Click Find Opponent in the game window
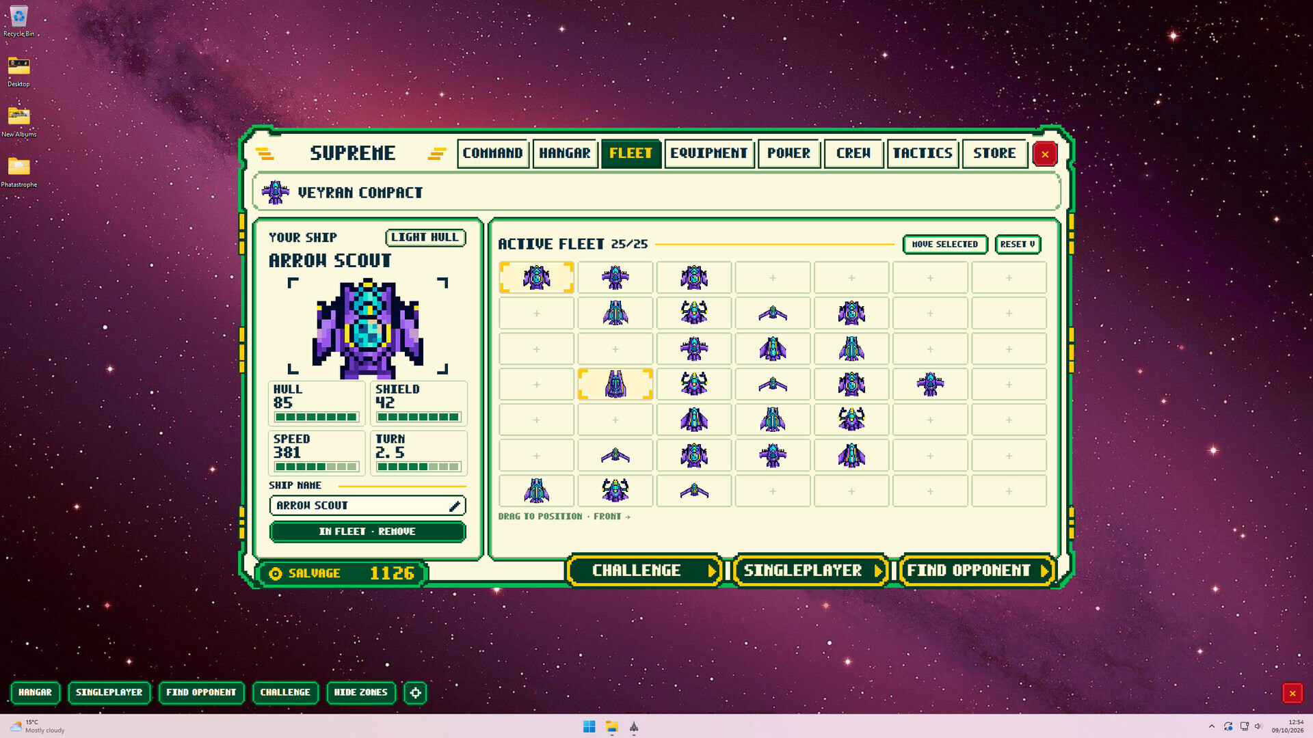This screenshot has height=738, width=1313. point(977,571)
